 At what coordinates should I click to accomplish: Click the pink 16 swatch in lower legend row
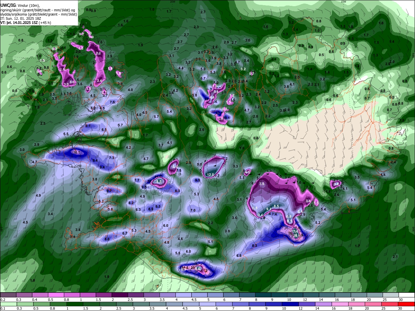click(339, 304)
